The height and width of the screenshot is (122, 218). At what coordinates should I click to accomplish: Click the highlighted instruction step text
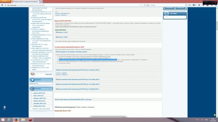88,60
